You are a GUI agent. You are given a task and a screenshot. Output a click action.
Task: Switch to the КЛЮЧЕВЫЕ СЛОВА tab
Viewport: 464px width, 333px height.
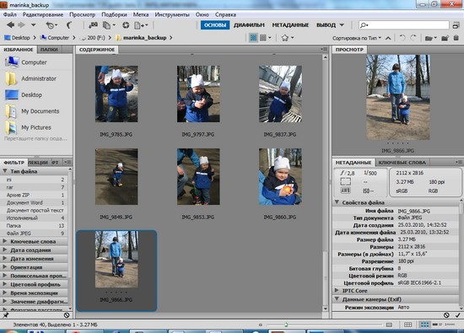click(402, 163)
